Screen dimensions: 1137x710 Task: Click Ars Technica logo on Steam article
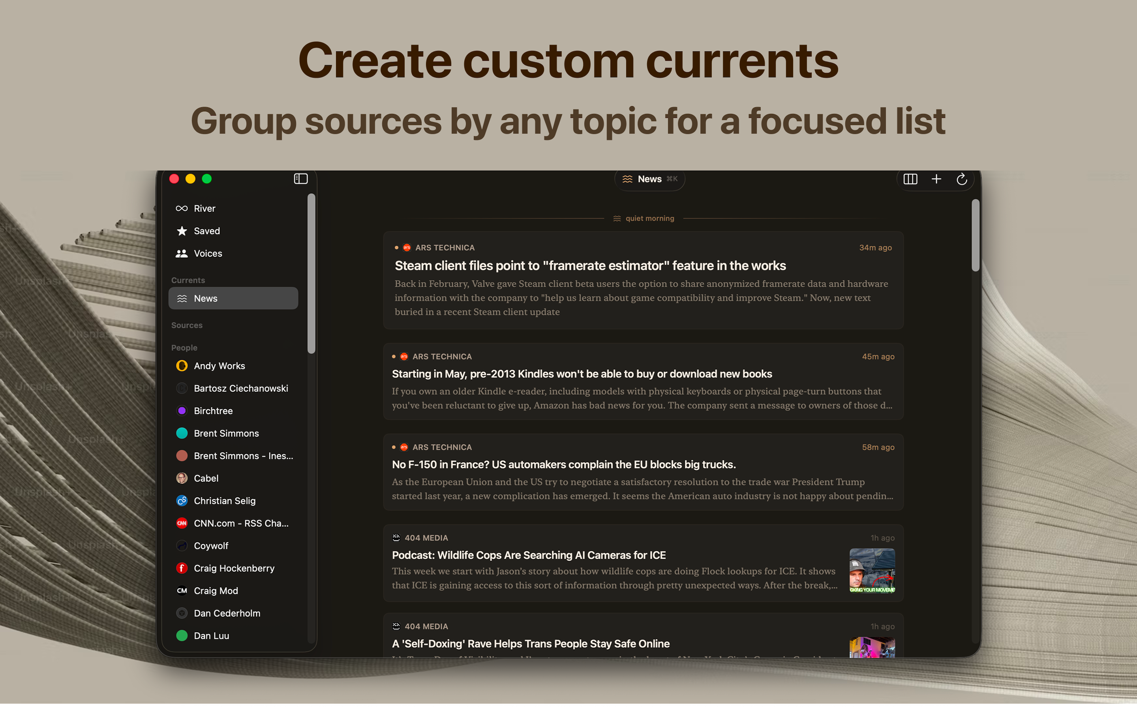point(407,247)
